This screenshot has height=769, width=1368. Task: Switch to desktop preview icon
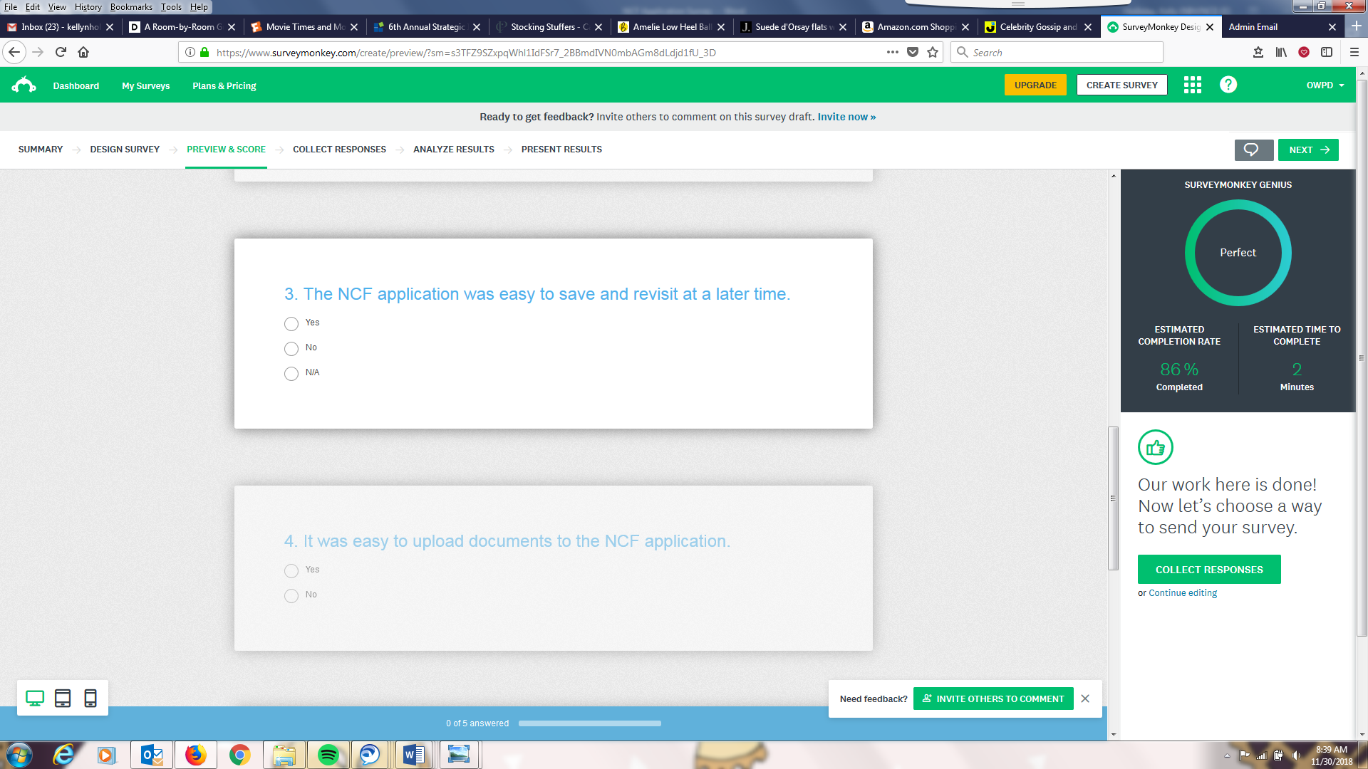click(x=35, y=699)
